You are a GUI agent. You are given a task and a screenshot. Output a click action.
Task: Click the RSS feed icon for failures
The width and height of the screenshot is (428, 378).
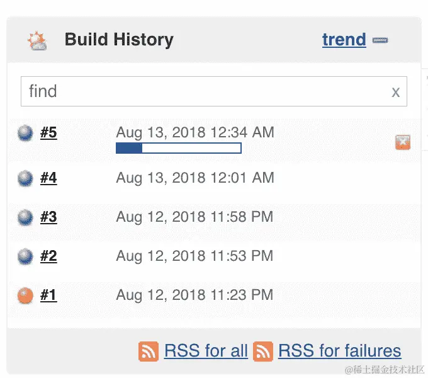pyautogui.click(x=263, y=351)
